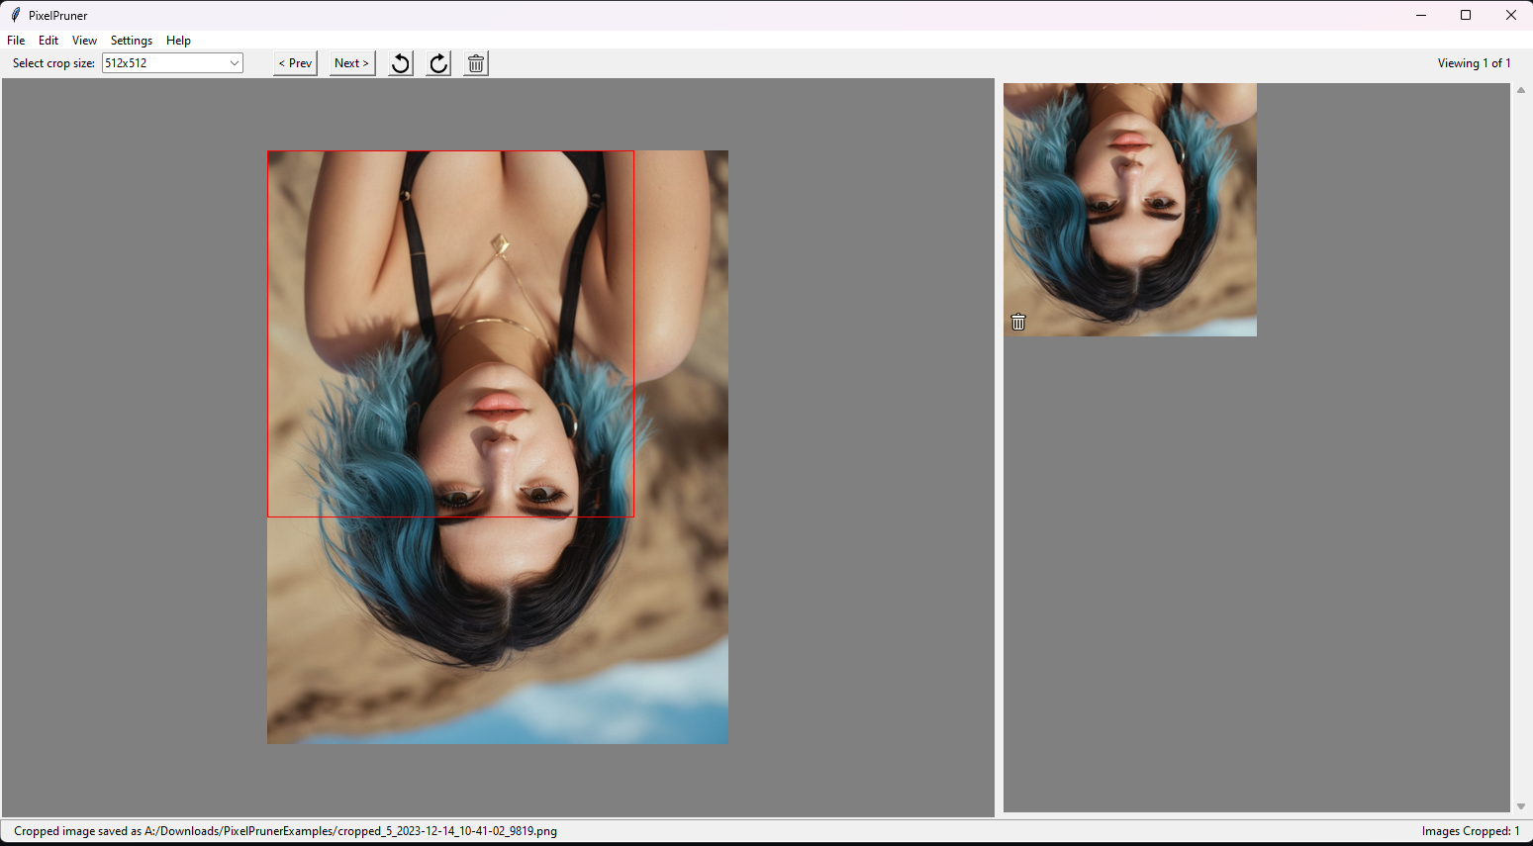The height and width of the screenshot is (846, 1533).
Task: Advance to the next image with Next
Action: pos(351,63)
